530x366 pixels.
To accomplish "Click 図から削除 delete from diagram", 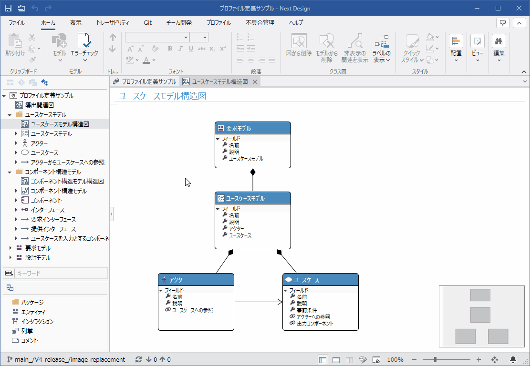I will (x=299, y=45).
